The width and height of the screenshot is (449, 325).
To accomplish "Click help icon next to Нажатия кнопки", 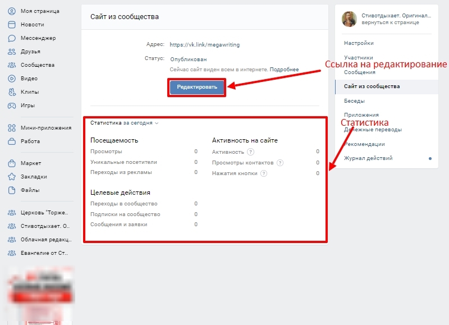I will (x=264, y=173).
